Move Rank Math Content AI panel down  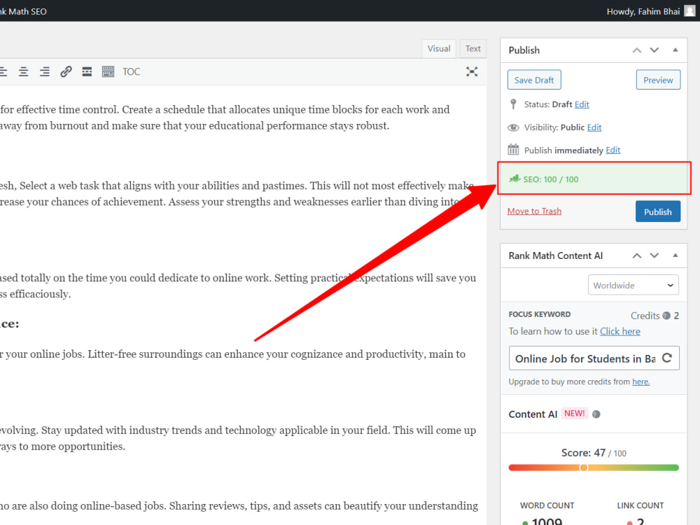point(654,255)
